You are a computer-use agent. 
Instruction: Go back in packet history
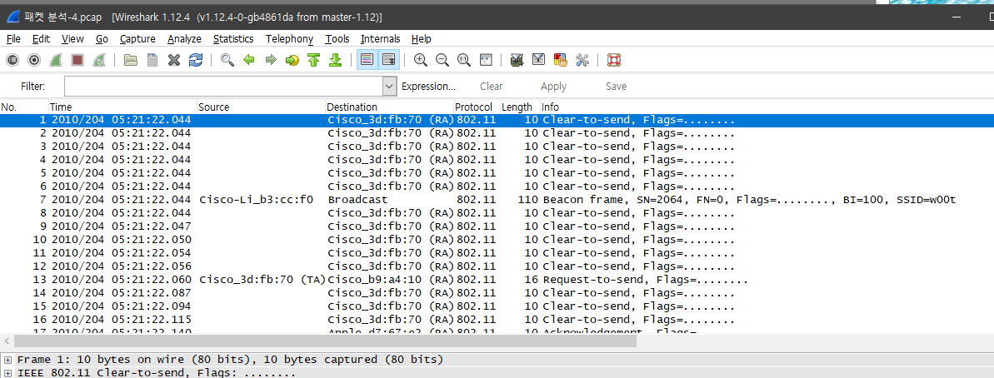pyautogui.click(x=249, y=60)
